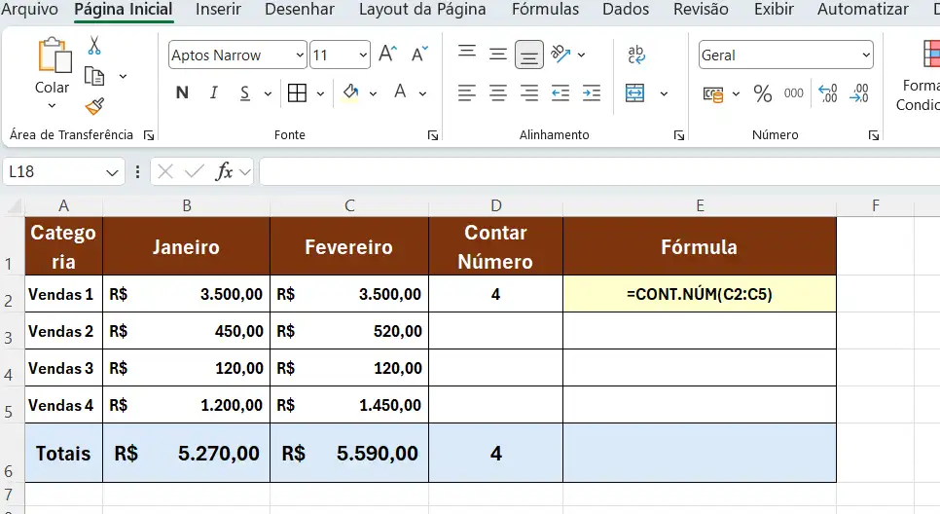Click the select all corner triangle

click(x=15, y=207)
